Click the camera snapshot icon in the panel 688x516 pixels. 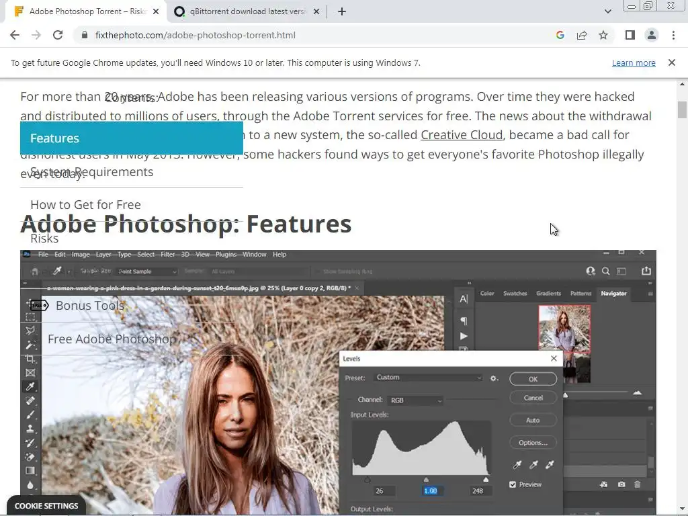pyautogui.click(x=621, y=484)
